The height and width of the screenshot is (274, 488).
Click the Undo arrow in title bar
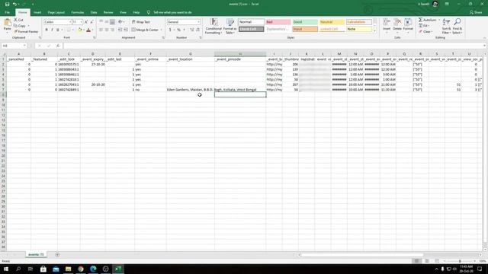tap(14, 4)
